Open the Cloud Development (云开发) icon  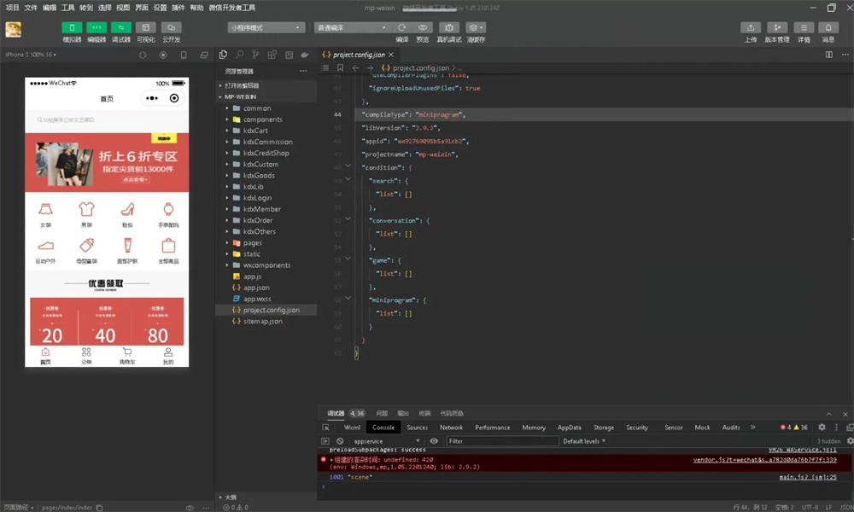[171, 28]
